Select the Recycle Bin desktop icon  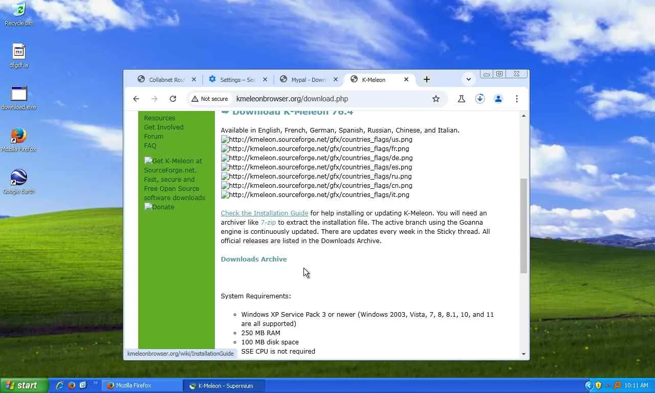click(18, 14)
